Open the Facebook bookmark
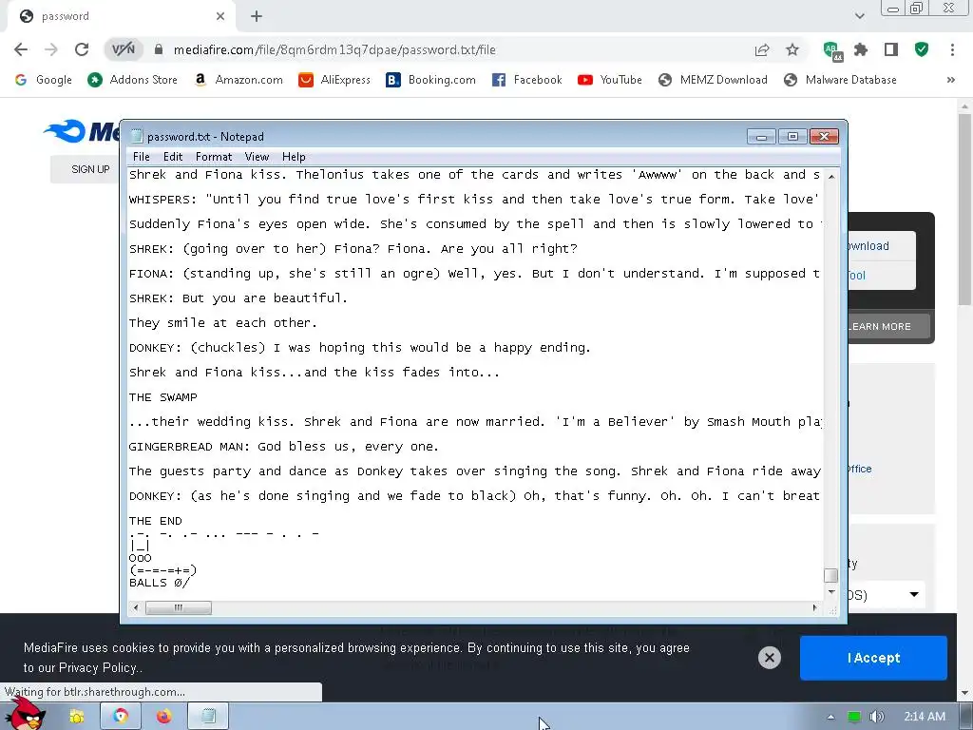This screenshot has width=973, height=730. point(526,80)
